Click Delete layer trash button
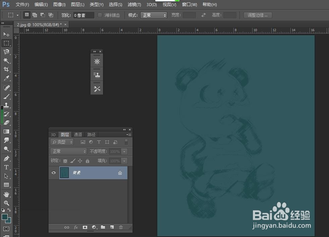This screenshot has width=329, height=237. (x=121, y=227)
